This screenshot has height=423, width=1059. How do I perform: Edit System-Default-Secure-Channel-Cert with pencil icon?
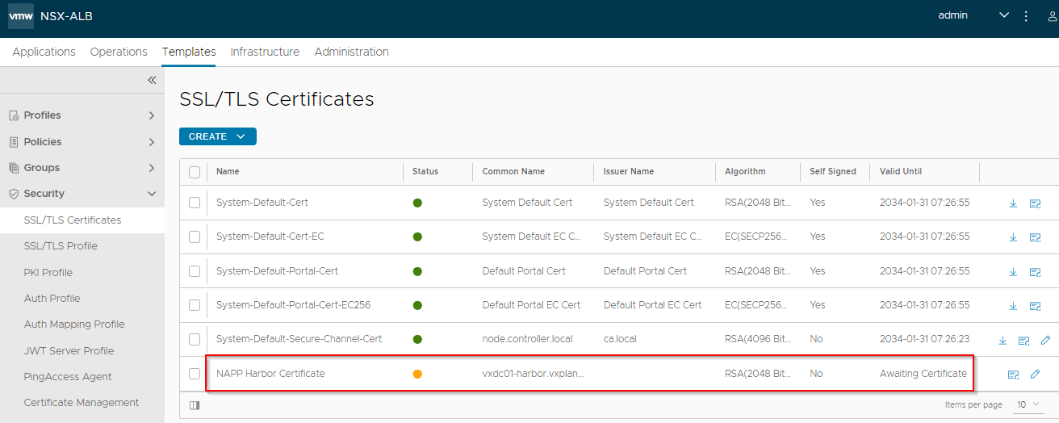[x=1045, y=340]
